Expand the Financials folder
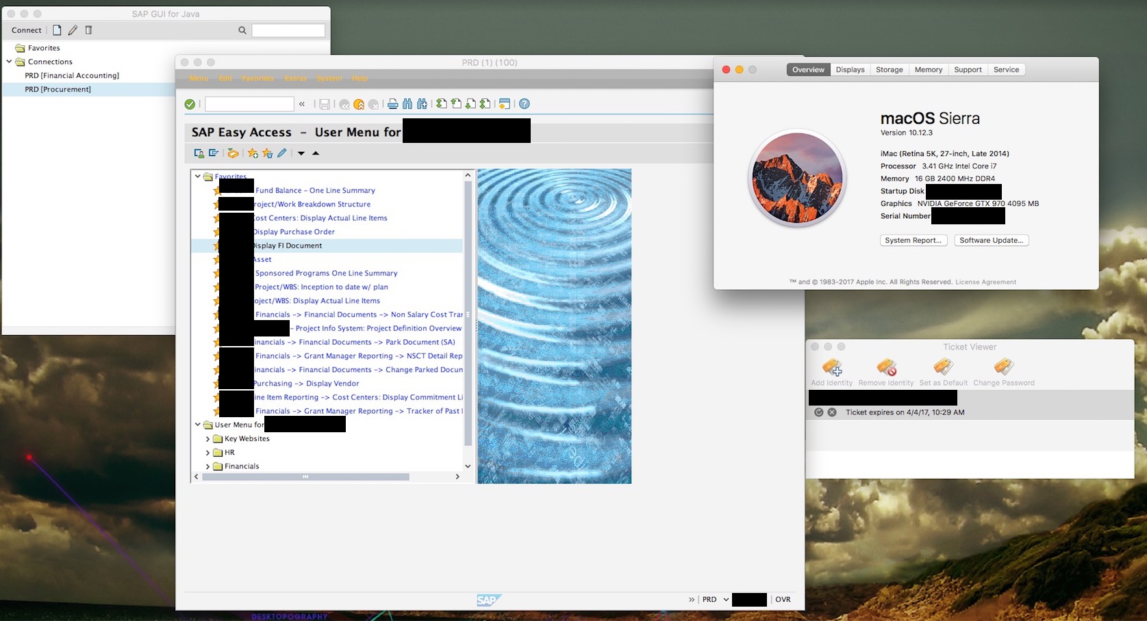1147x621 pixels. tap(207, 466)
